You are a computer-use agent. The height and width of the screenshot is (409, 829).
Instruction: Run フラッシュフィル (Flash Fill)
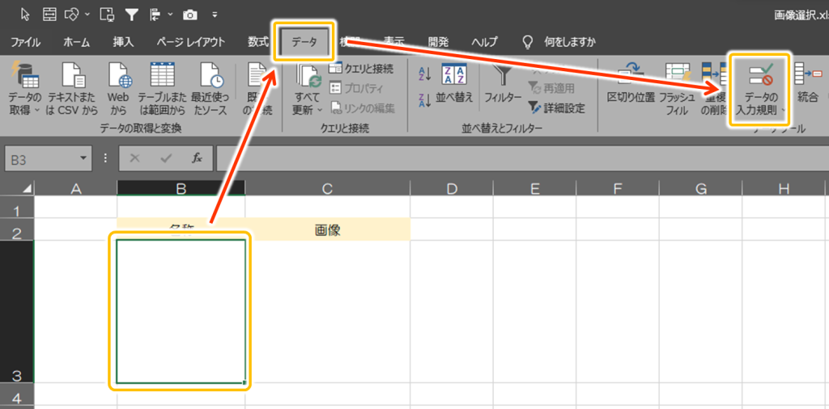pos(676,89)
